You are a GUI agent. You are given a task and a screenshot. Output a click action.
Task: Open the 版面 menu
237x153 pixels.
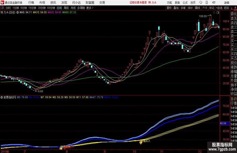click(177, 3)
